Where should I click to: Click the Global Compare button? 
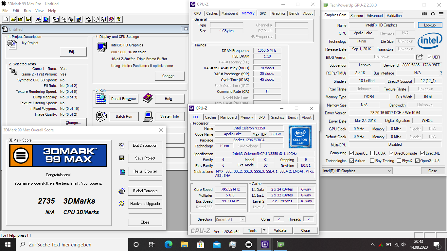point(145,191)
